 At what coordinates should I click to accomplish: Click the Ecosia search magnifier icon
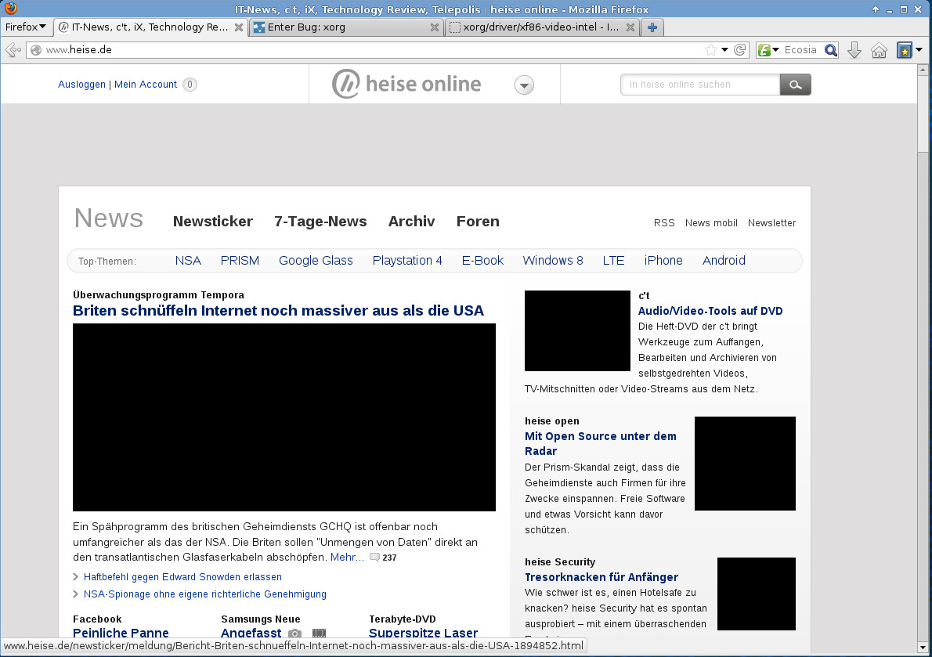pyautogui.click(x=831, y=50)
